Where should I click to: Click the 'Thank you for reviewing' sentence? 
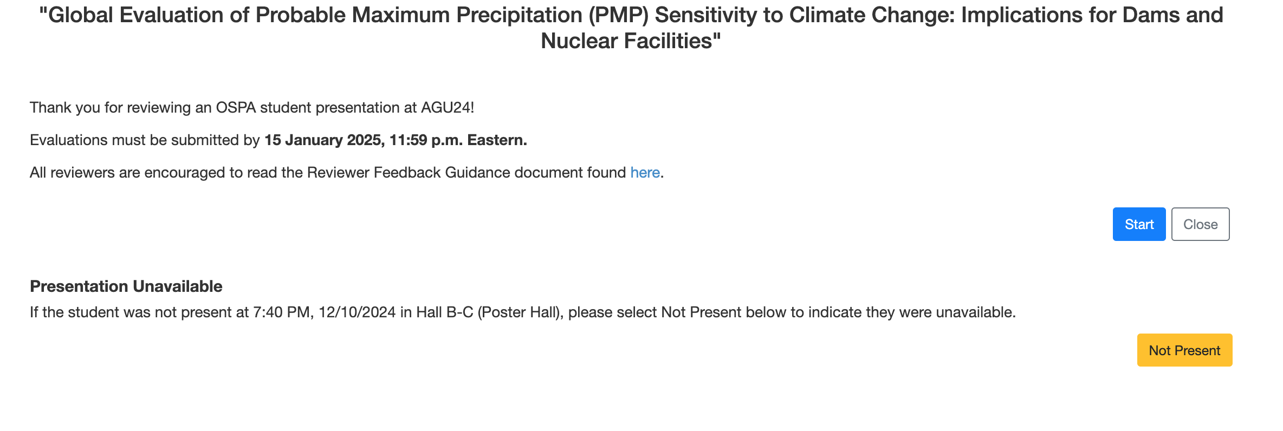tap(252, 108)
